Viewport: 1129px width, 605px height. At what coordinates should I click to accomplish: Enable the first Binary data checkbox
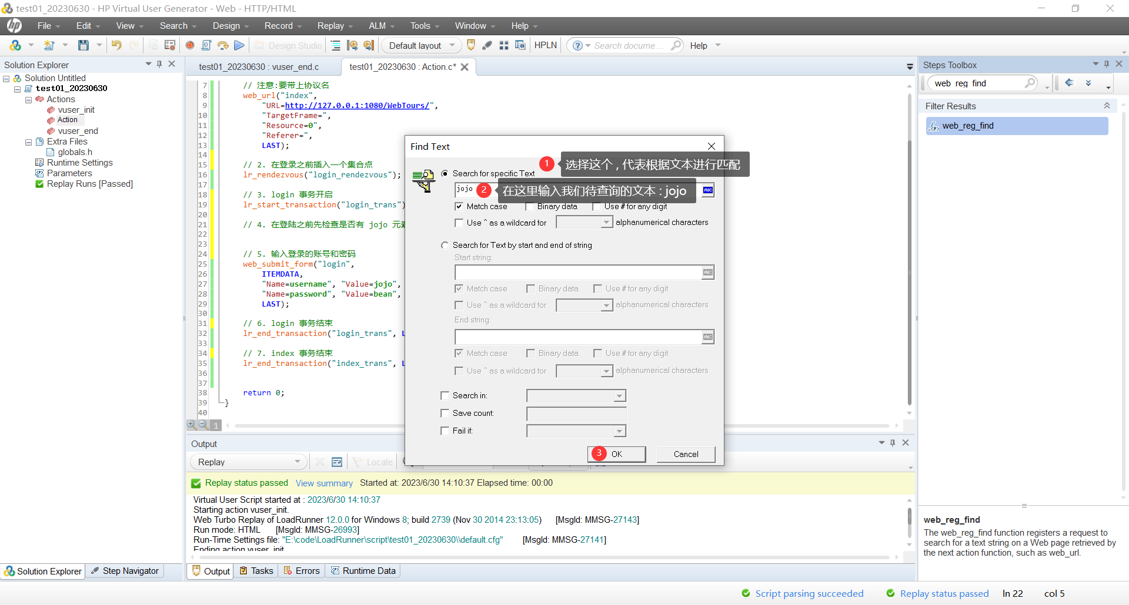(530, 206)
